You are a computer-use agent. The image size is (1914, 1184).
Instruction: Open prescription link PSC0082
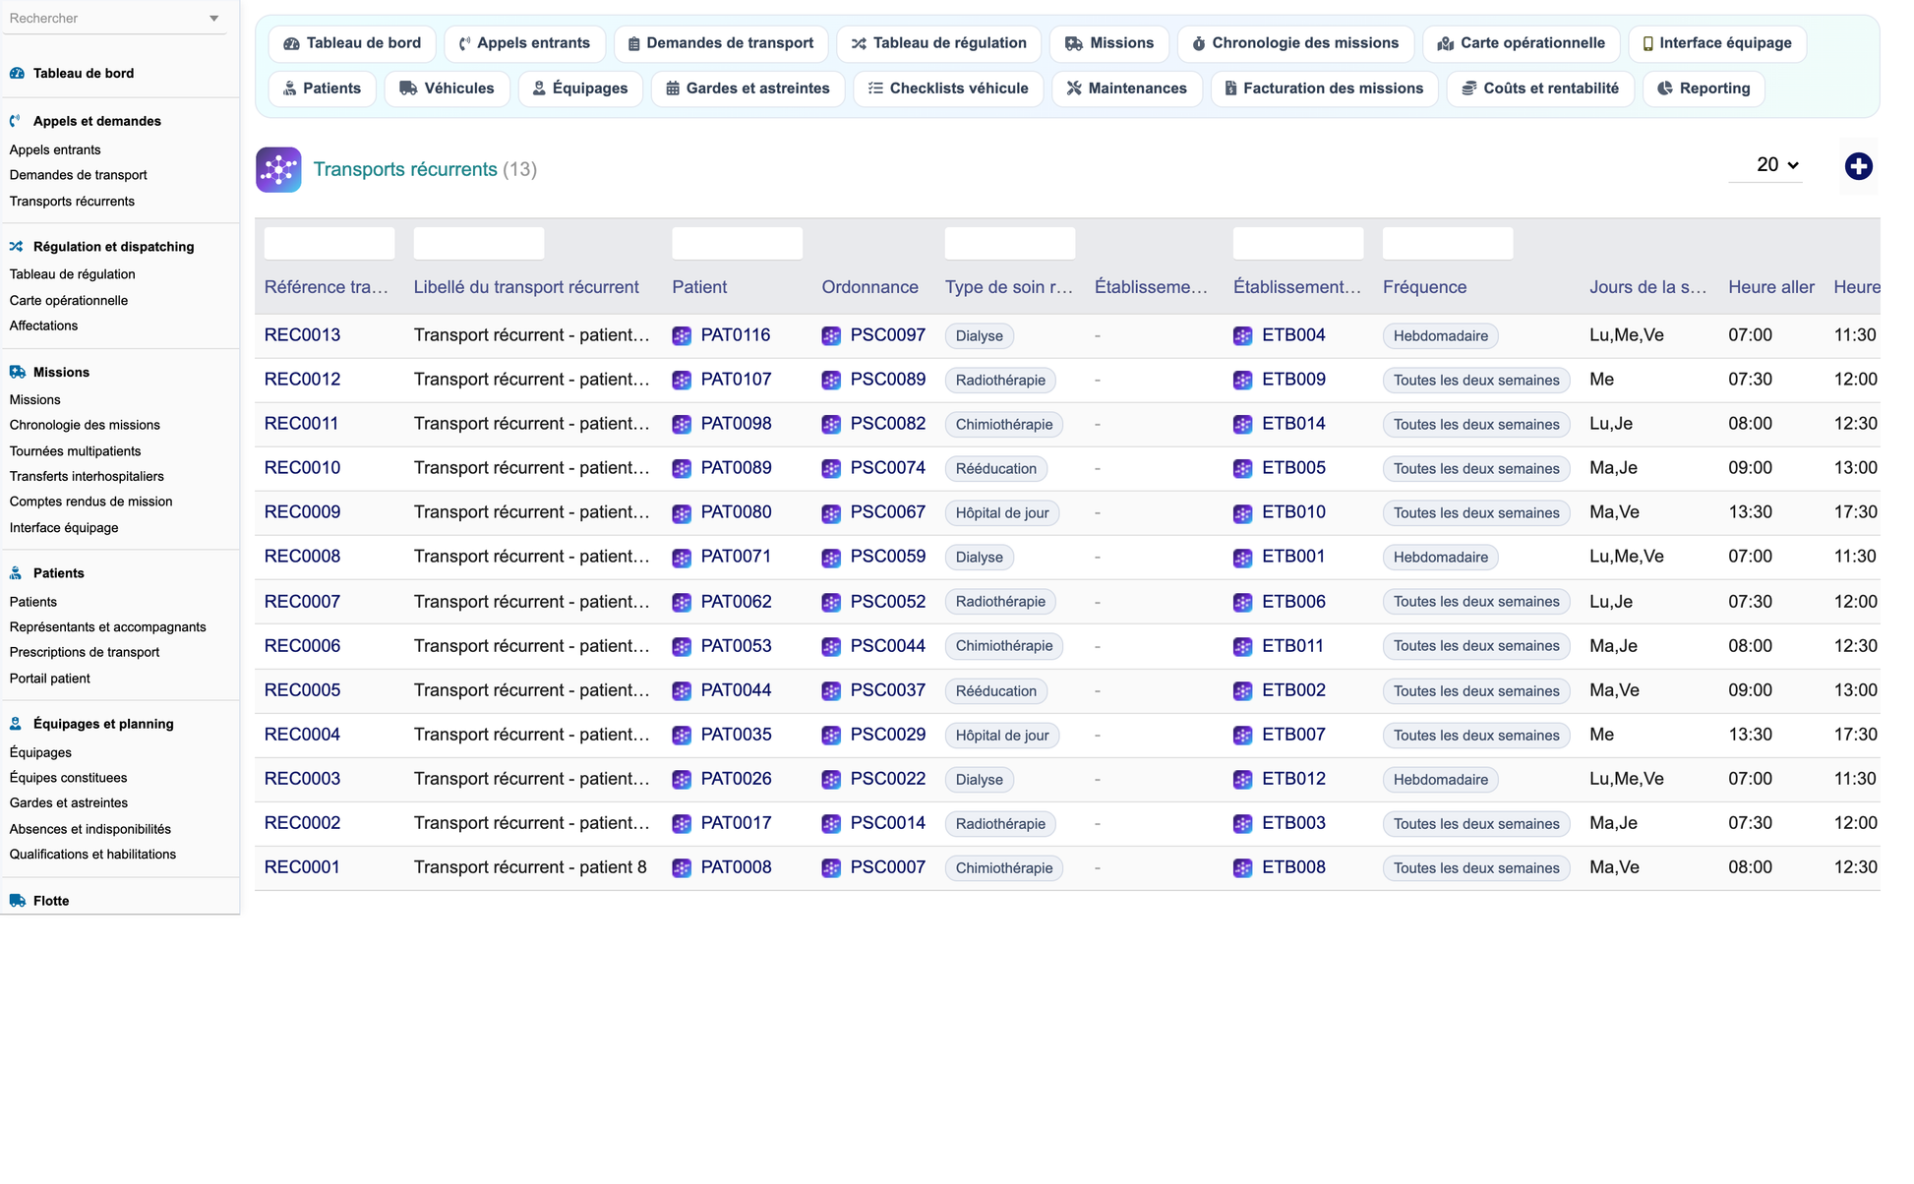[x=888, y=424]
